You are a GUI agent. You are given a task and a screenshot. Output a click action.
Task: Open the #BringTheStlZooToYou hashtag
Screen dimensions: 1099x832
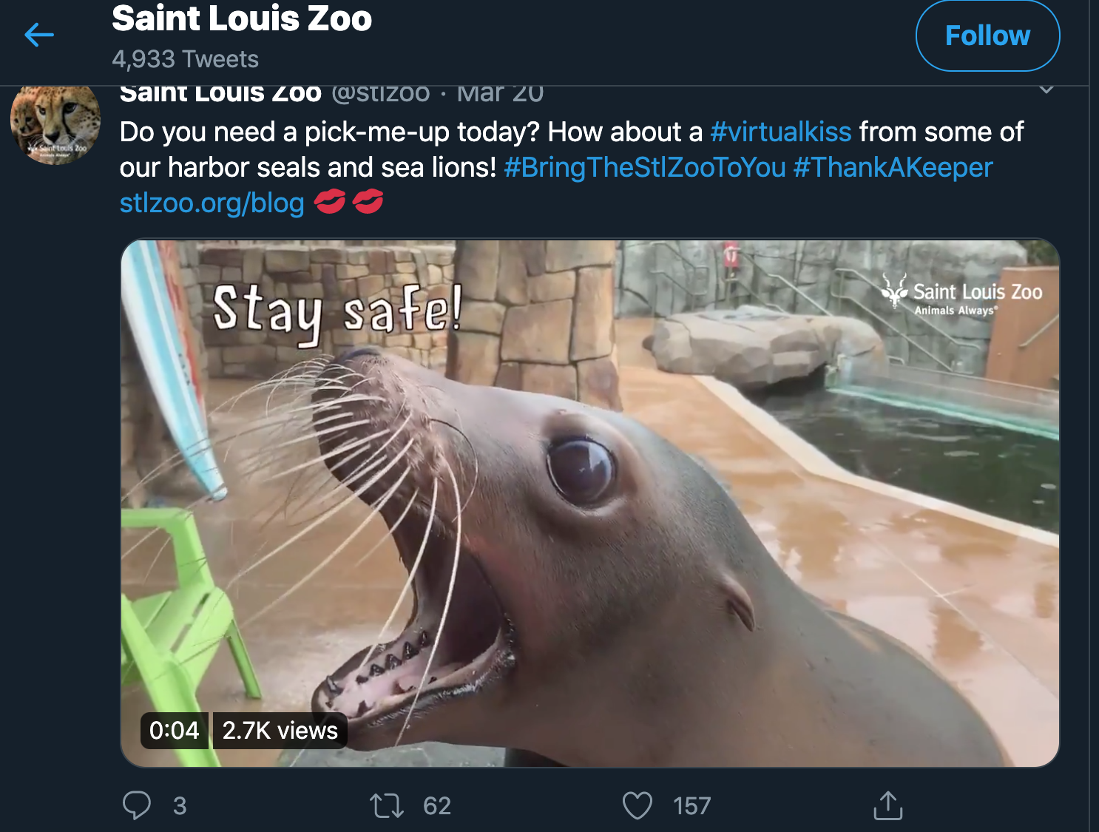(x=645, y=167)
